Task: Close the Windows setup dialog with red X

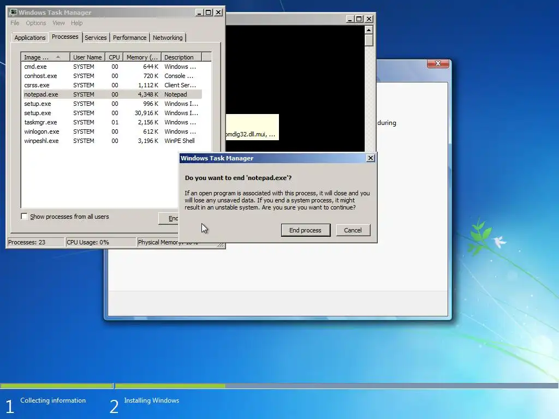Action: 438,63
